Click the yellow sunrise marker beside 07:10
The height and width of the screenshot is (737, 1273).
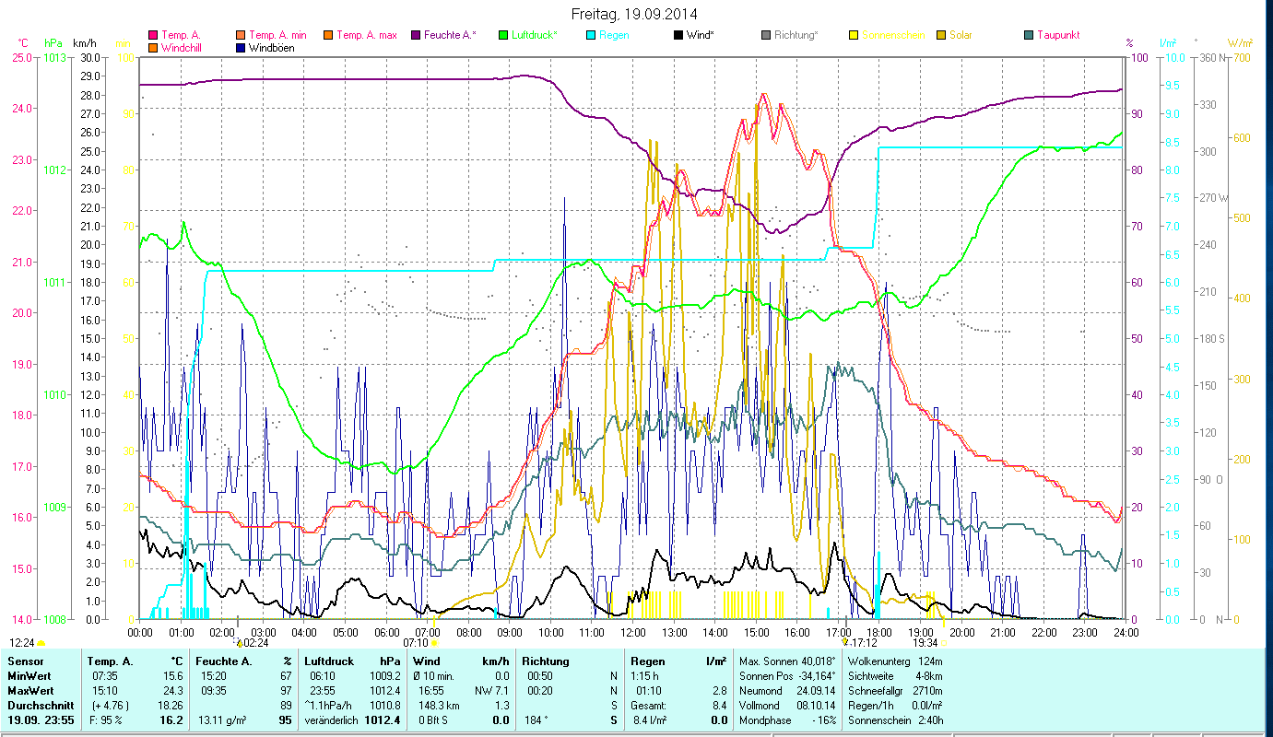pos(434,642)
